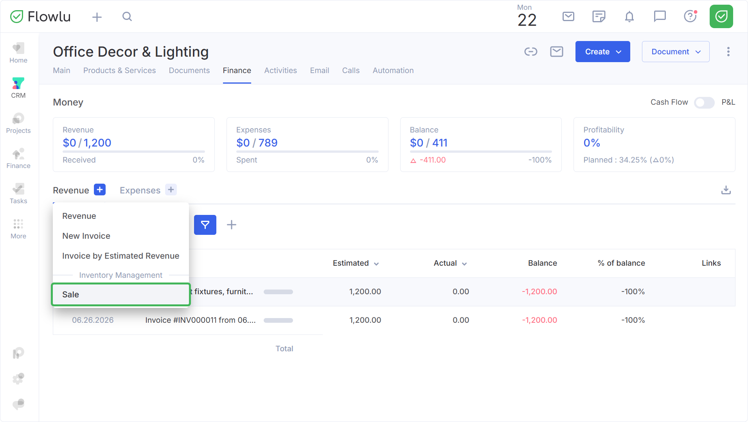Click the Profitability 0% value

point(592,143)
